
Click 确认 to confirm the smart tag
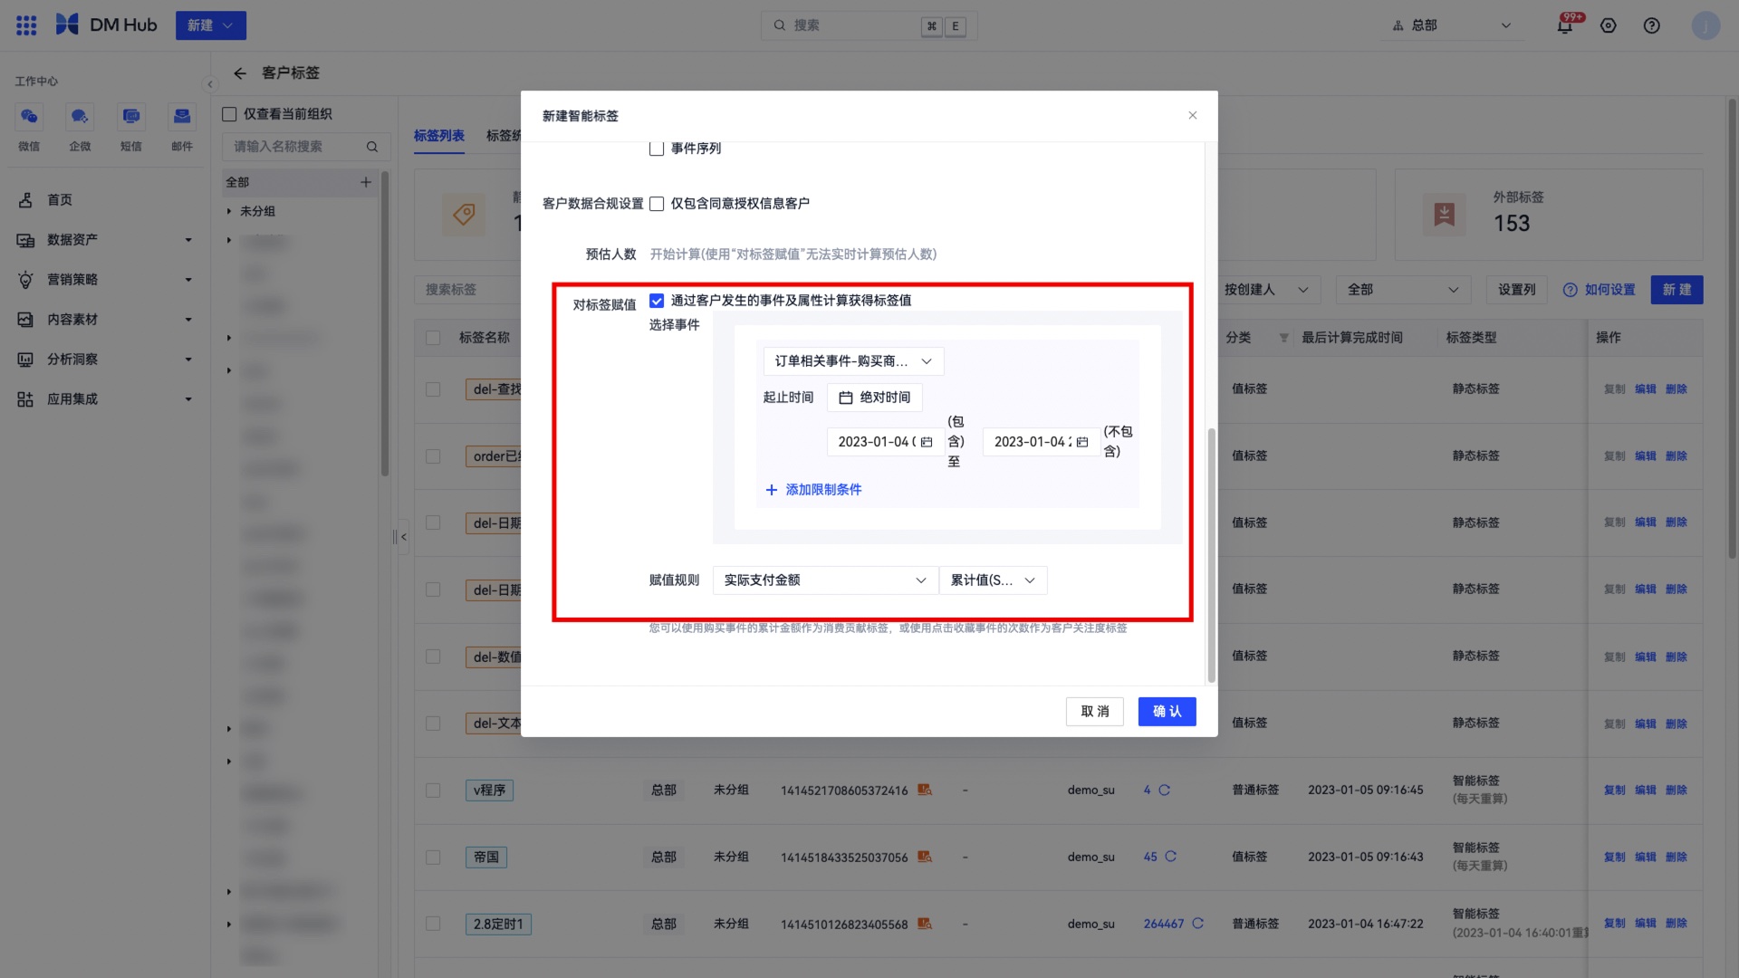coord(1167,712)
